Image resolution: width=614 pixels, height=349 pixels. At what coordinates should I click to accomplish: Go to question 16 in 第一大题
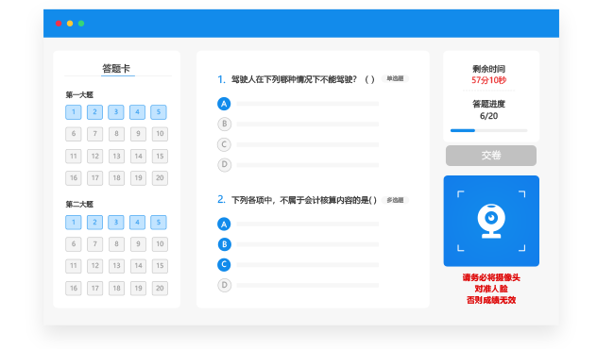point(74,178)
